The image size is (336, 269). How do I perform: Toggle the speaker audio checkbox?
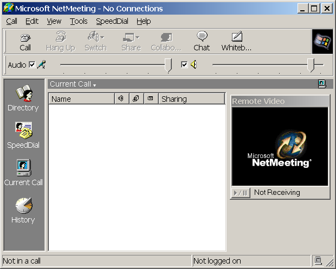tap(184, 65)
